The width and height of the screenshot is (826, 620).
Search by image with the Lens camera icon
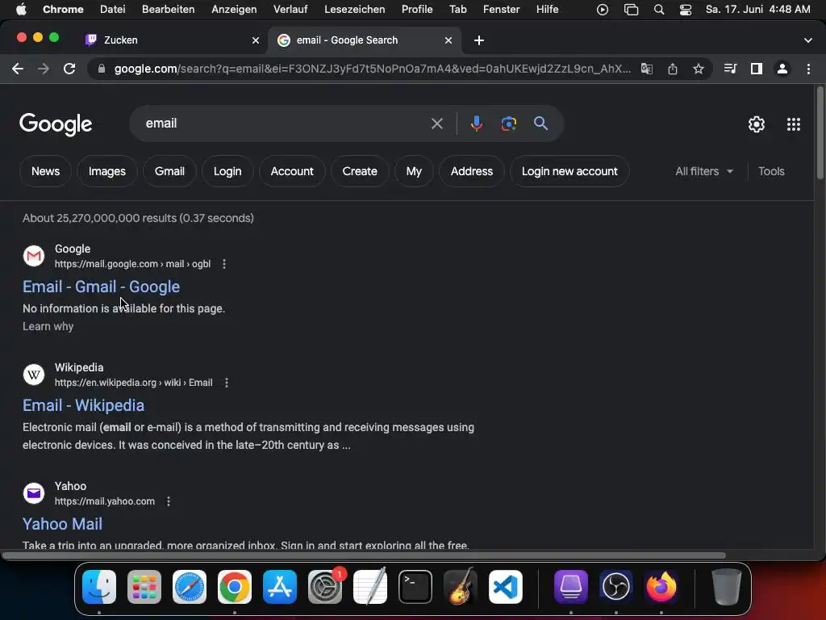tap(509, 124)
